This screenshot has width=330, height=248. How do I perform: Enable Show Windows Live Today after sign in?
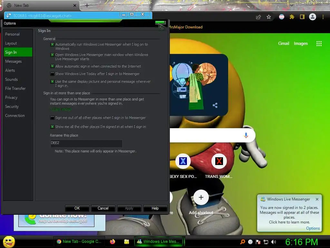[53, 74]
